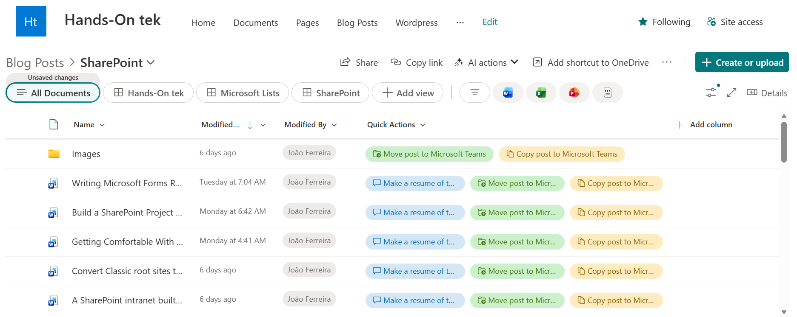The image size is (797, 317).
Task: Move Build a SharePoint Project post to Teams
Action: click(x=517, y=213)
